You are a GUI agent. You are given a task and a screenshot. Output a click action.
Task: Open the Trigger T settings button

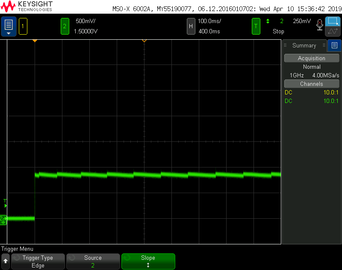[x=256, y=26]
